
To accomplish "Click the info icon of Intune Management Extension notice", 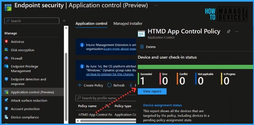I will [82, 45].
